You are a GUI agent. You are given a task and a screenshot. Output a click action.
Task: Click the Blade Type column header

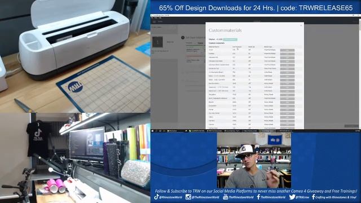coord(268,47)
